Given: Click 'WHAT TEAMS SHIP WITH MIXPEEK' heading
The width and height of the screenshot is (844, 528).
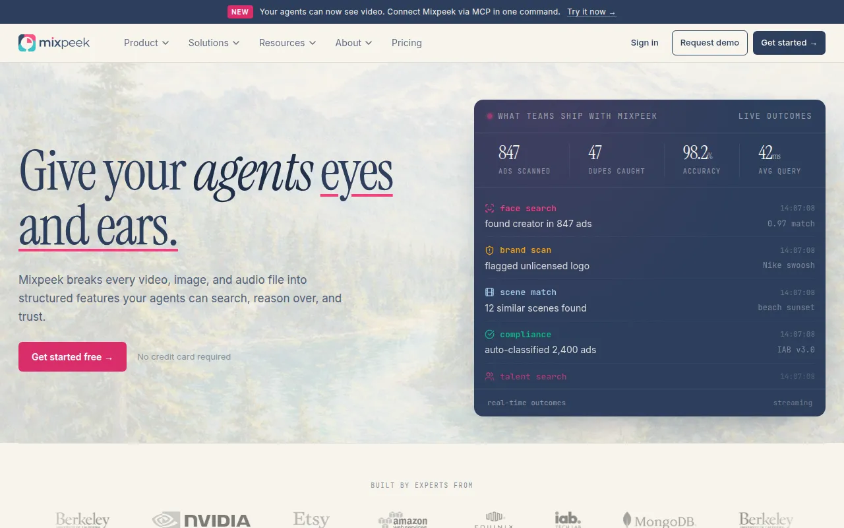Looking at the screenshot, I should click(578, 116).
